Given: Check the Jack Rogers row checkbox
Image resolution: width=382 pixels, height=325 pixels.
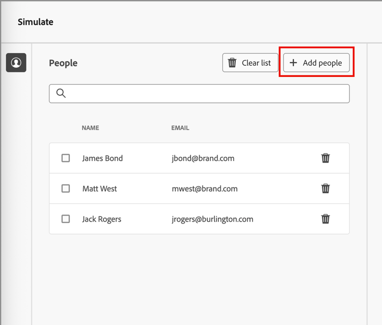Looking at the screenshot, I should 66,219.
